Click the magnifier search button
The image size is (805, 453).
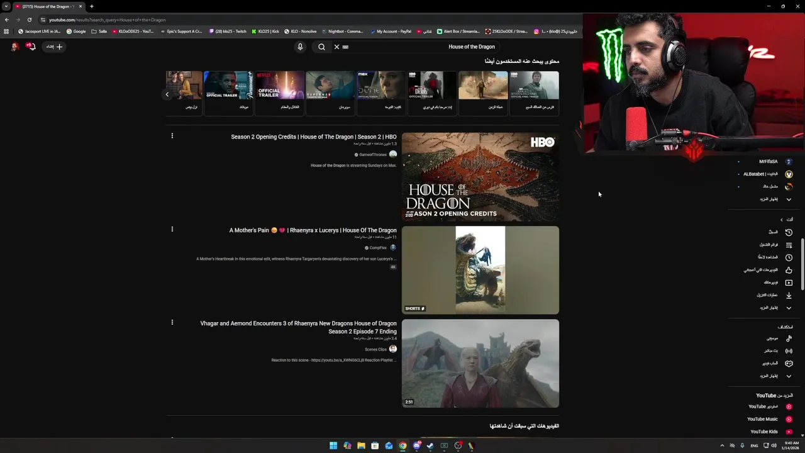click(x=321, y=47)
